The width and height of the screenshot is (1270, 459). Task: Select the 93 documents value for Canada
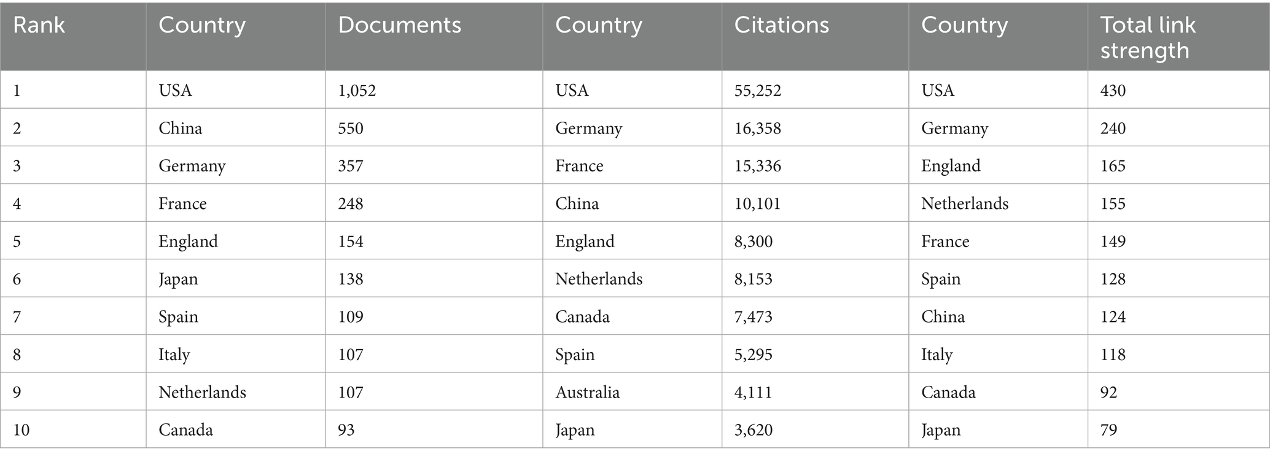tap(346, 430)
